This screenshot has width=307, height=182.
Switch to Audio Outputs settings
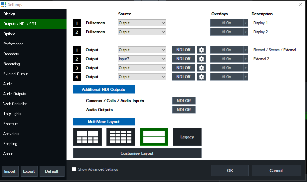(x=15, y=94)
